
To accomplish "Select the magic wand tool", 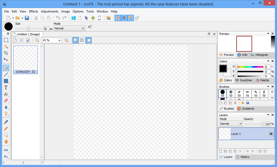I will pos(6,46).
